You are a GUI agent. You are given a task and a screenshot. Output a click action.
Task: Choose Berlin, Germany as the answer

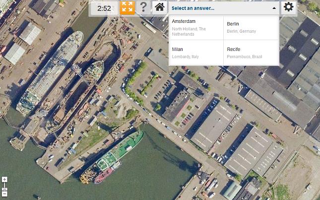[x=251, y=28]
